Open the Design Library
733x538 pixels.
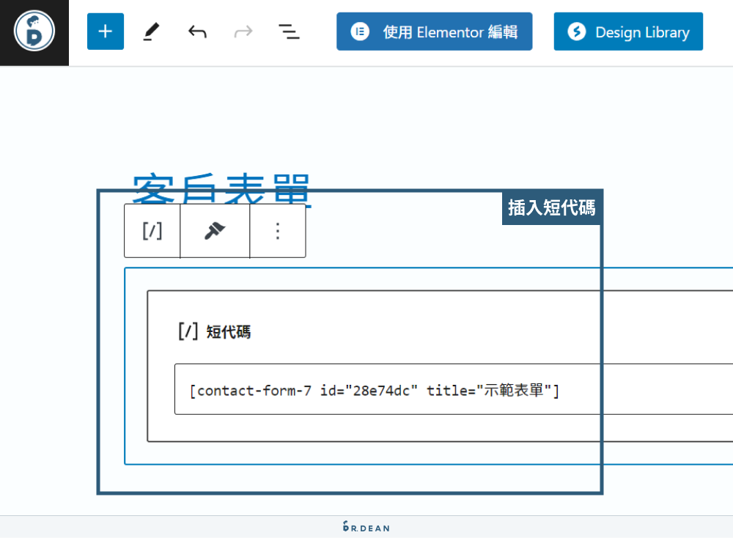click(628, 31)
